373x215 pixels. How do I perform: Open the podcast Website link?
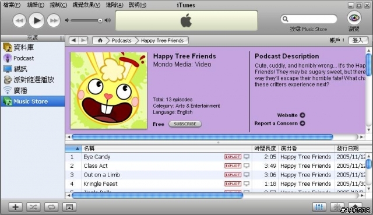287,115
